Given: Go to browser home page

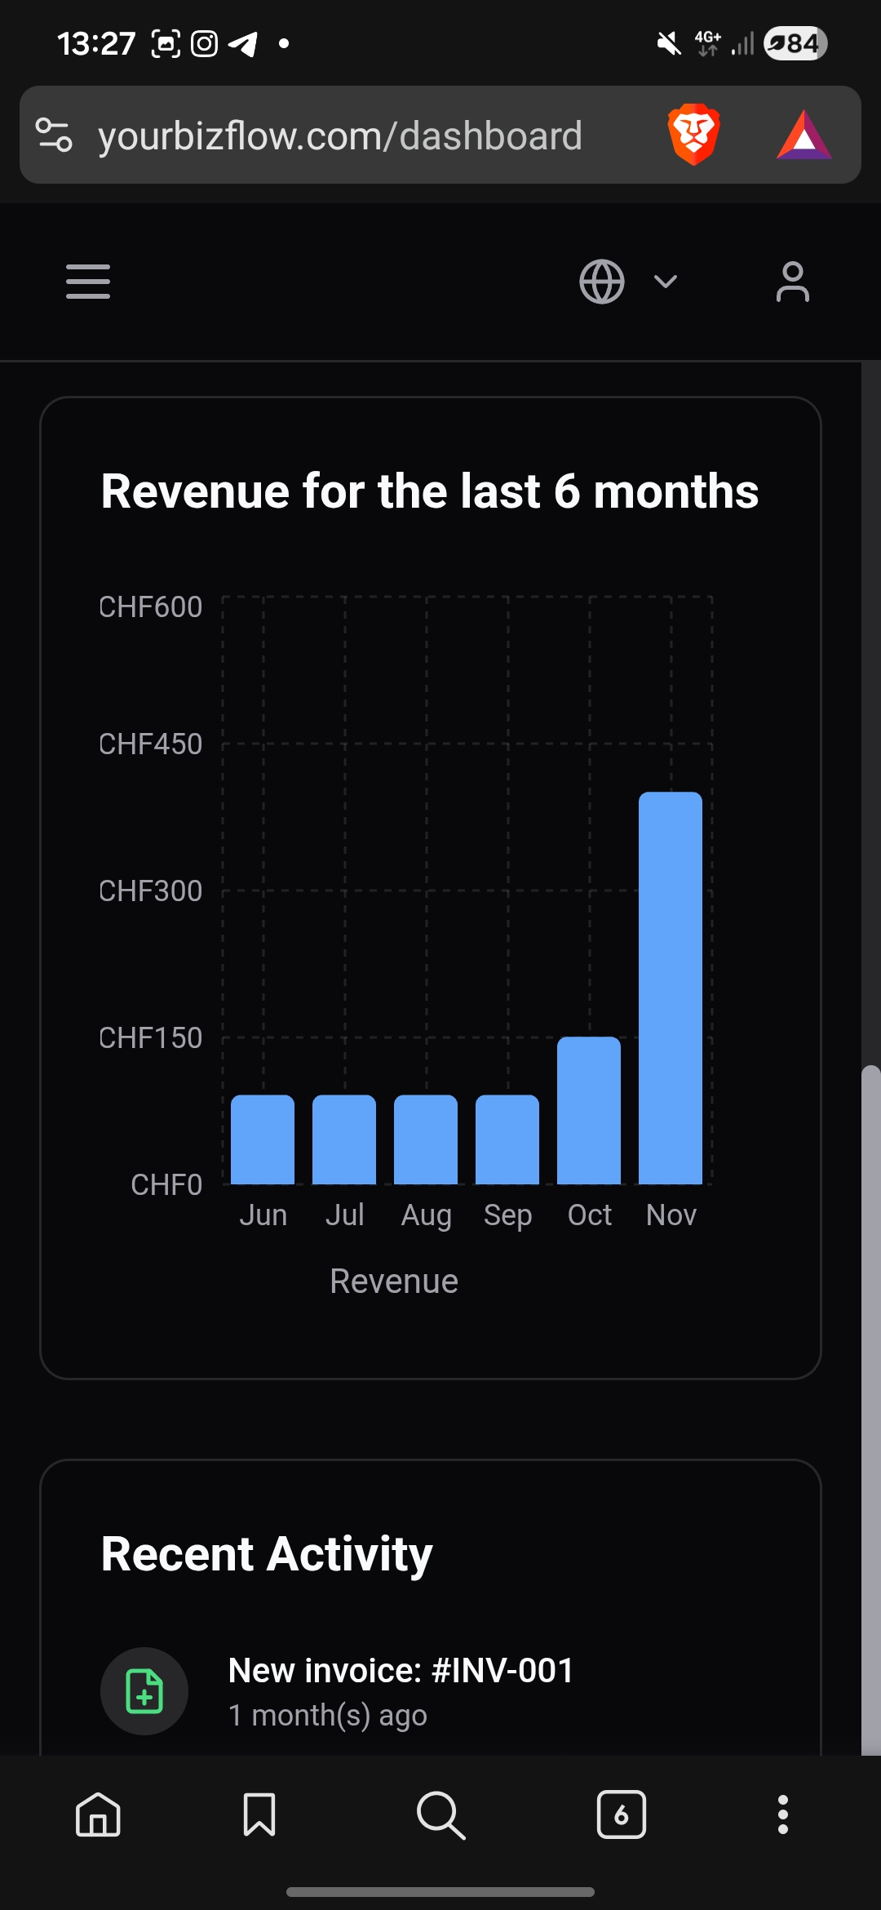Looking at the screenshot, I should pos(98,1814).
